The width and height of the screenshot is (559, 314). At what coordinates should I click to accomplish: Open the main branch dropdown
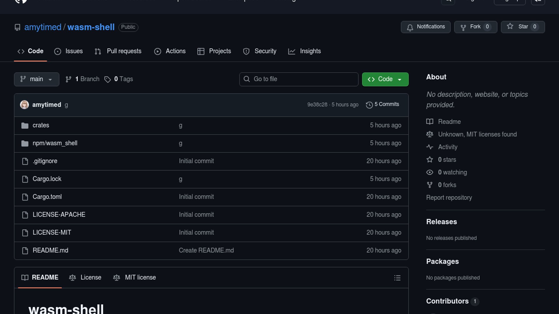click(36, 79)
